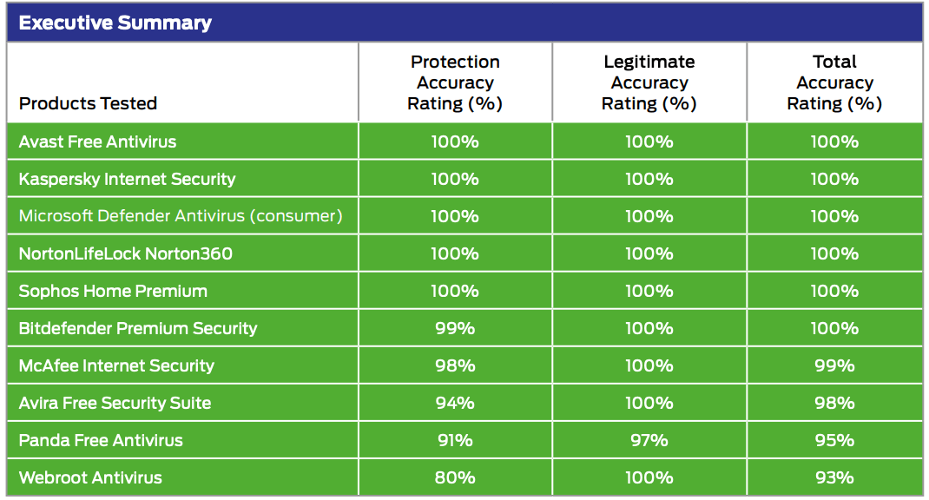929x500 pixels.
Task: Click the McAfee Internet Security row label
Action: (116, 365)
